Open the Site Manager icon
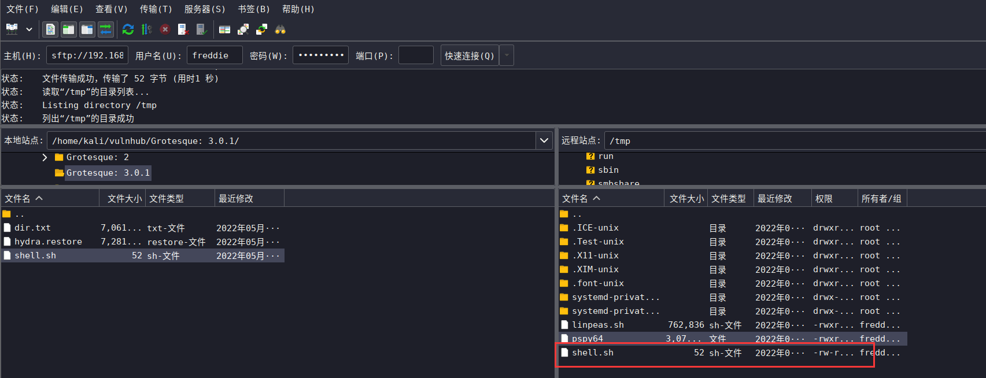 click(x=12, y=29)
